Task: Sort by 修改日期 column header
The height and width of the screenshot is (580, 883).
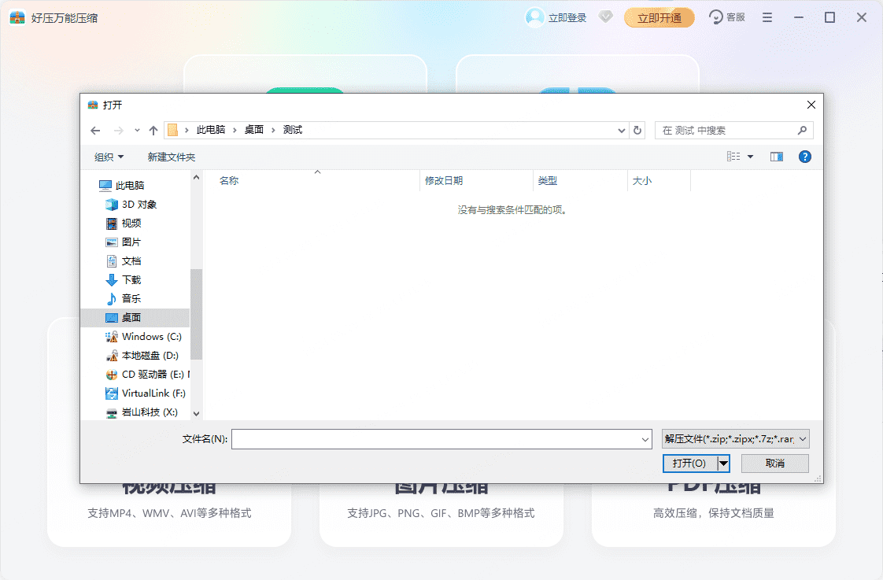Action: click(444, 180)
